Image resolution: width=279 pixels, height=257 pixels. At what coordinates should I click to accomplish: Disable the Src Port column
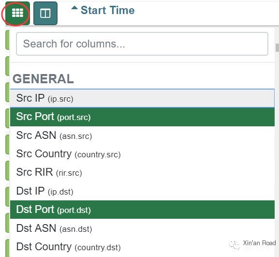(142, 117)
